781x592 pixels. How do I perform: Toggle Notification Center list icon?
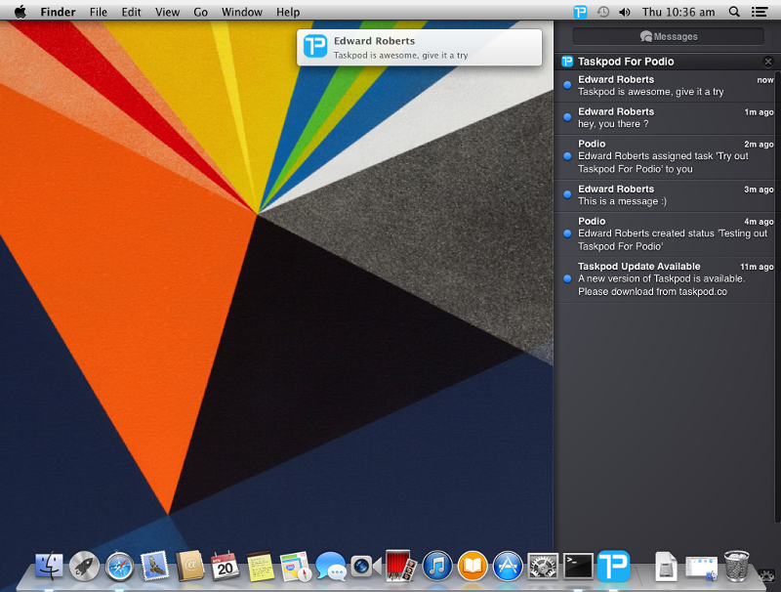[x=760, y=12]
